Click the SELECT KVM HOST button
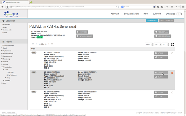The width and height of the screenshot is (186, 116). [166, 20]
